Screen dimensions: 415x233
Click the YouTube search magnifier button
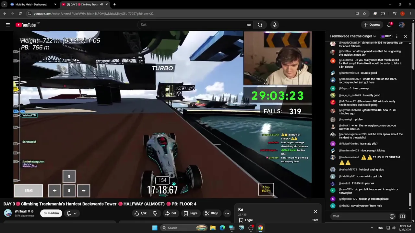pyautogui.click(x=260, y=25)
